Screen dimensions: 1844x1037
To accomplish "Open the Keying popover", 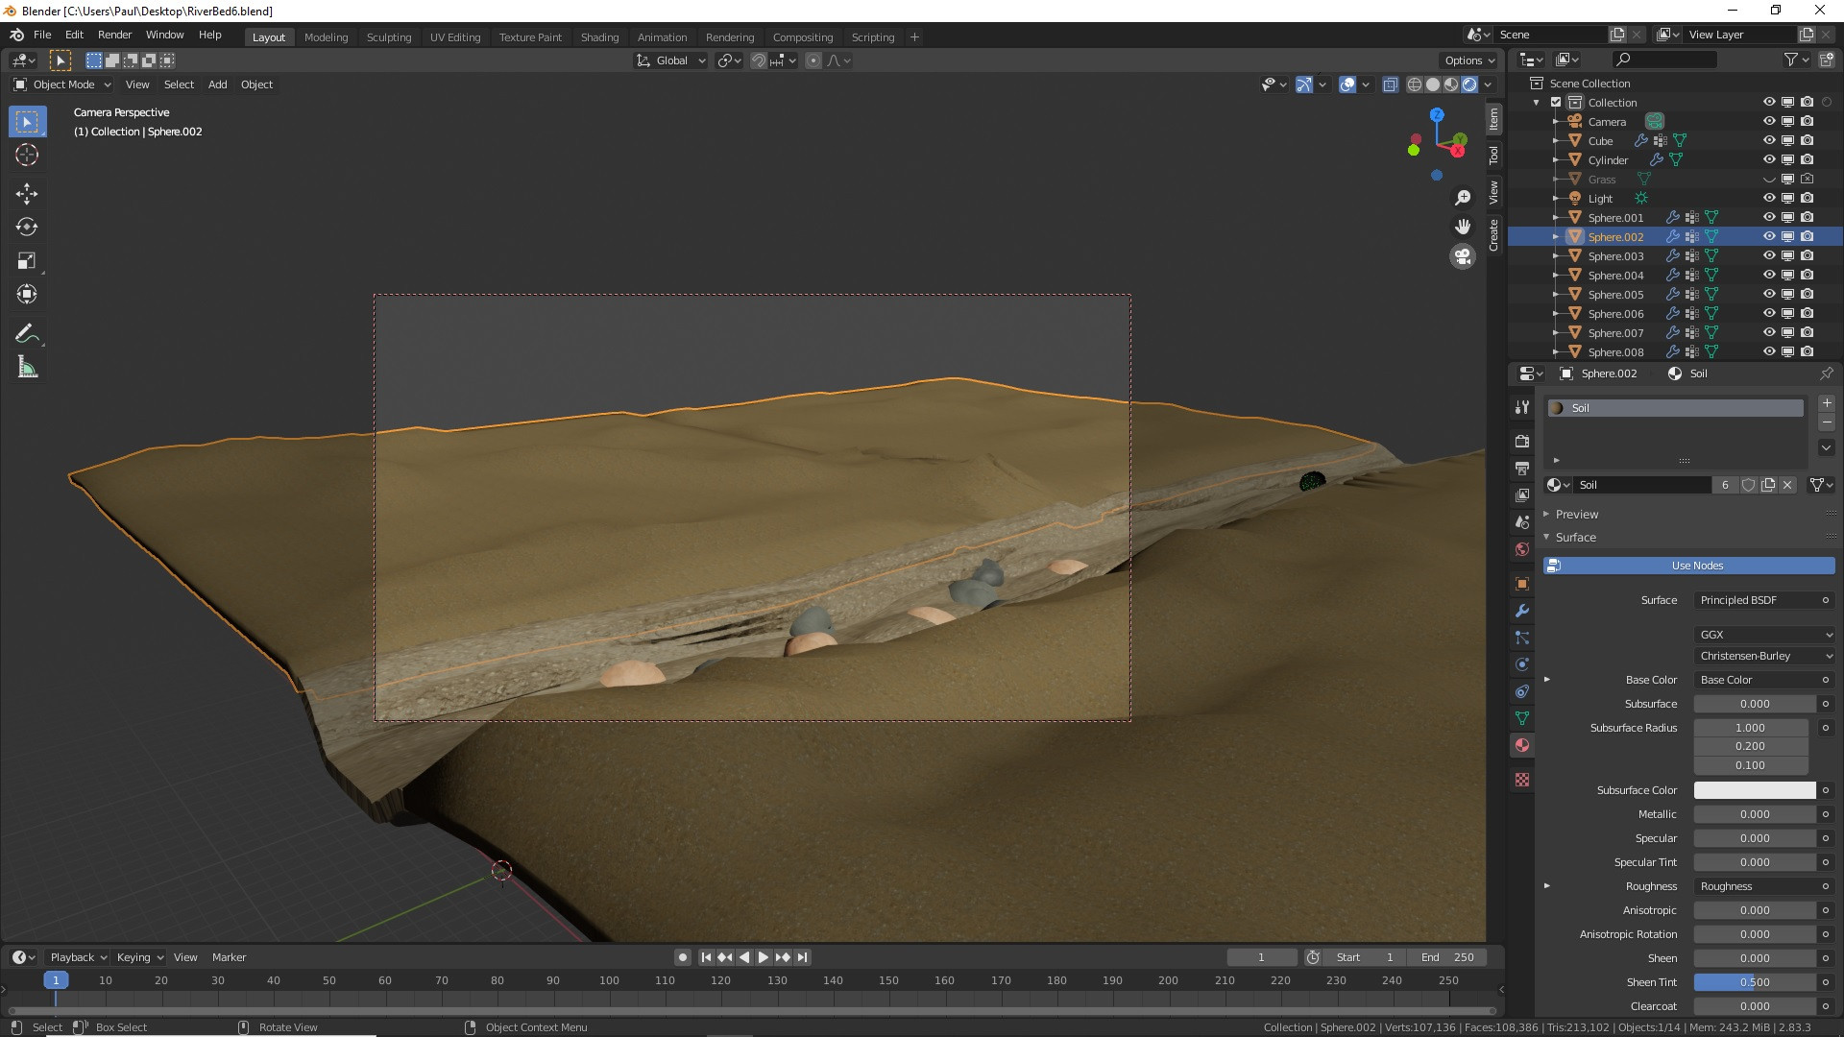I will coord(139,957).
